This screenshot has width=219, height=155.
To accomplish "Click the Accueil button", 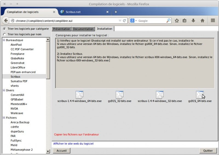I will pyautogui.click(x=61, y=151).
